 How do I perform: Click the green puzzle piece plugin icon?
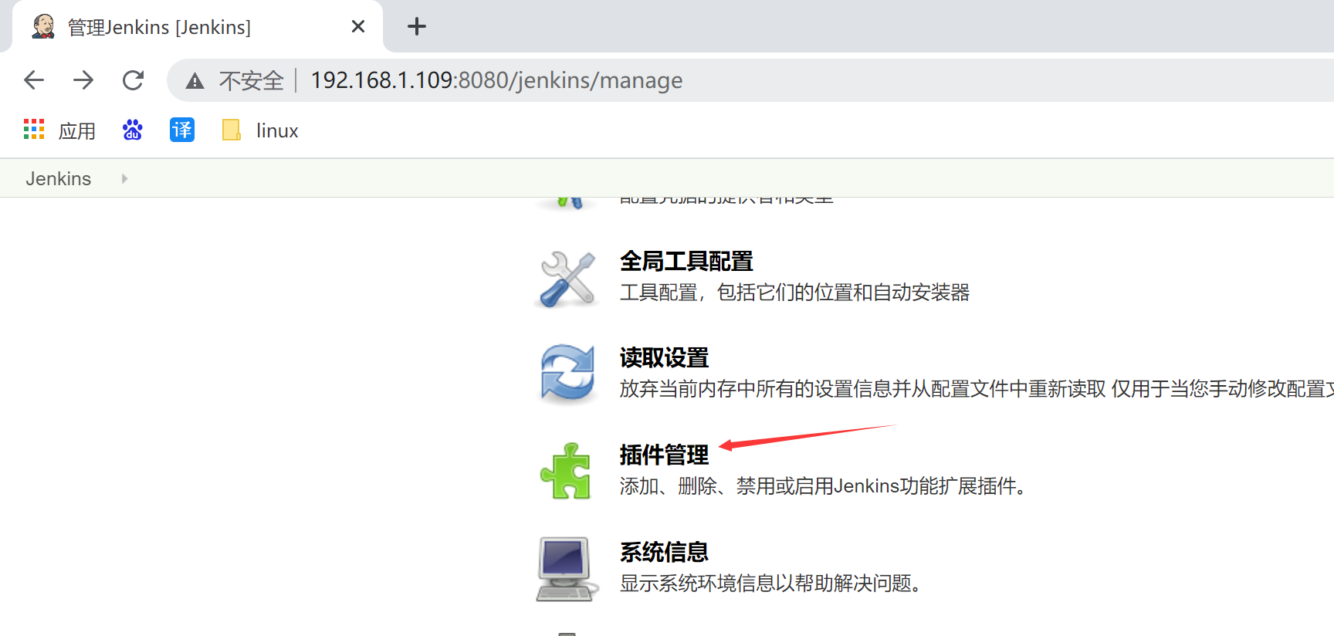[x=566, y=471]
